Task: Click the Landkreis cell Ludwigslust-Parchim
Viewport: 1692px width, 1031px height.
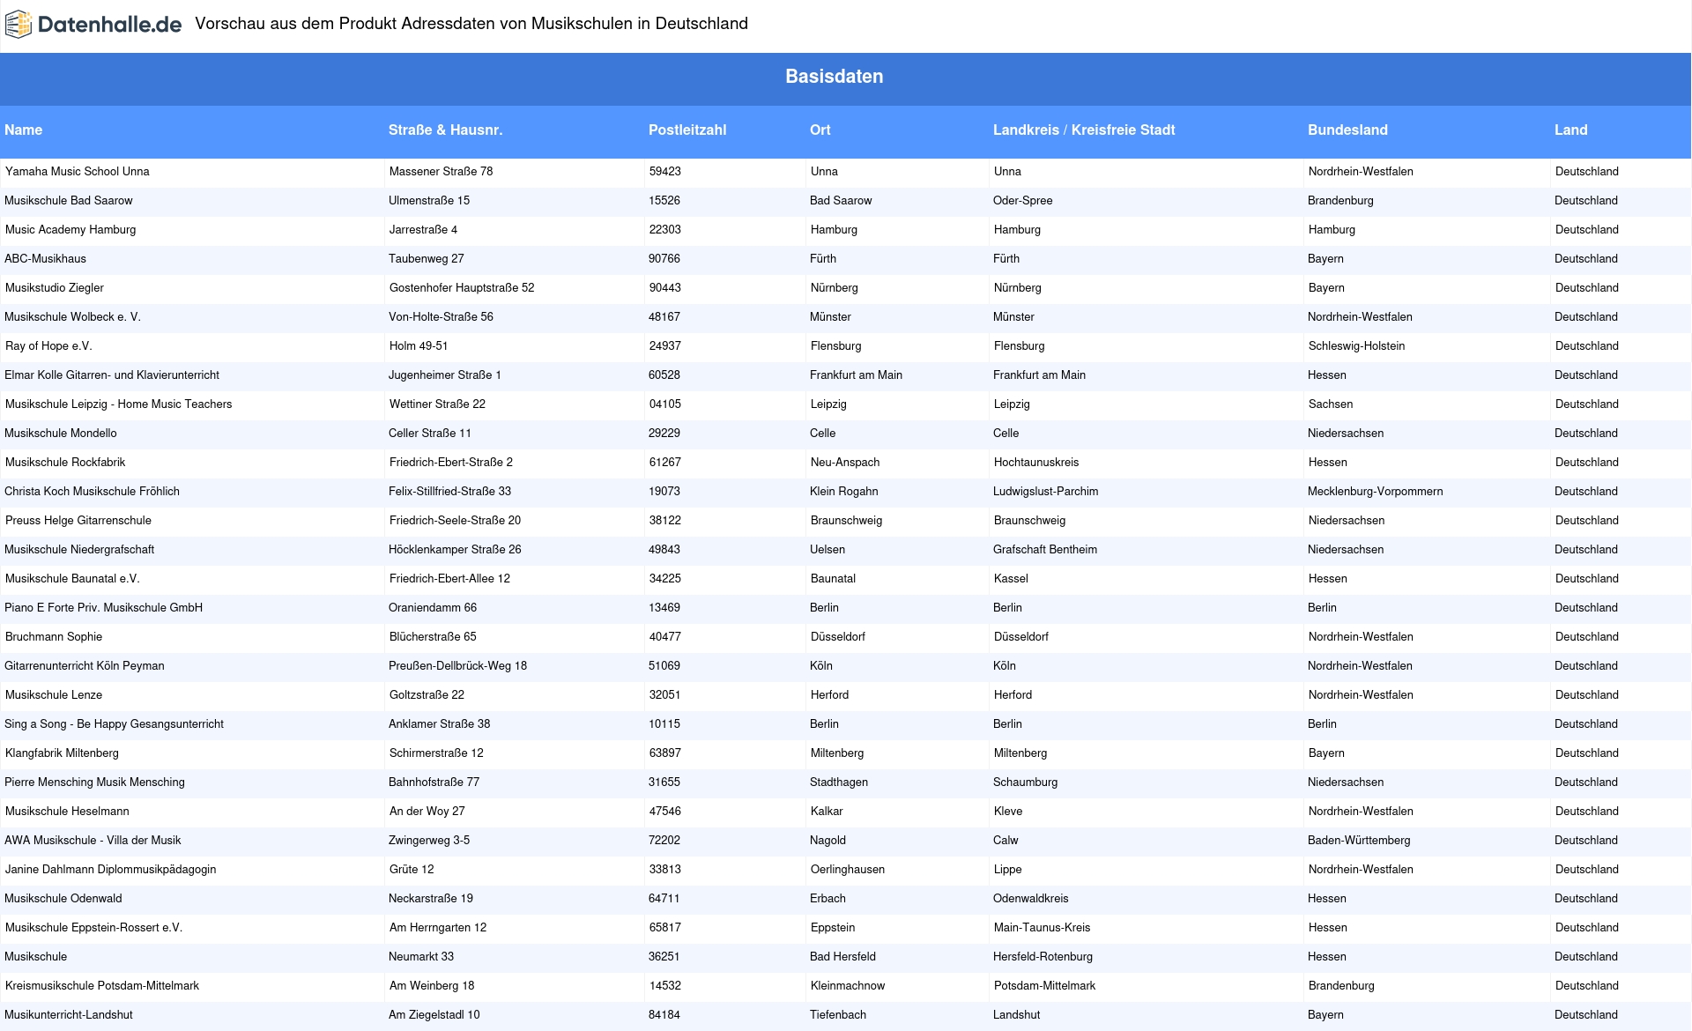Action: (x=1046, y=492)
